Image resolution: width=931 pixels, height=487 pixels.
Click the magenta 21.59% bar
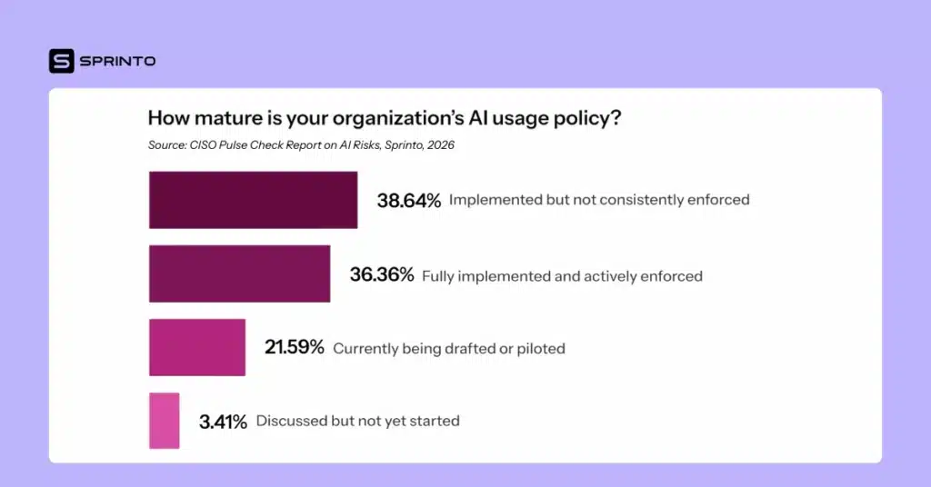pyautogui.click(x=197, y=347)
